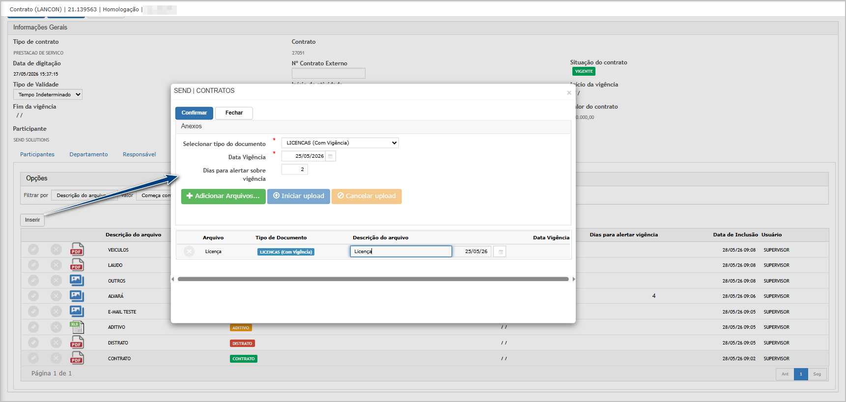The width and height of the screenshot is (846, 402).
Task: Focus Dias para alertar sobre vigência field
Action: (295, 170)
